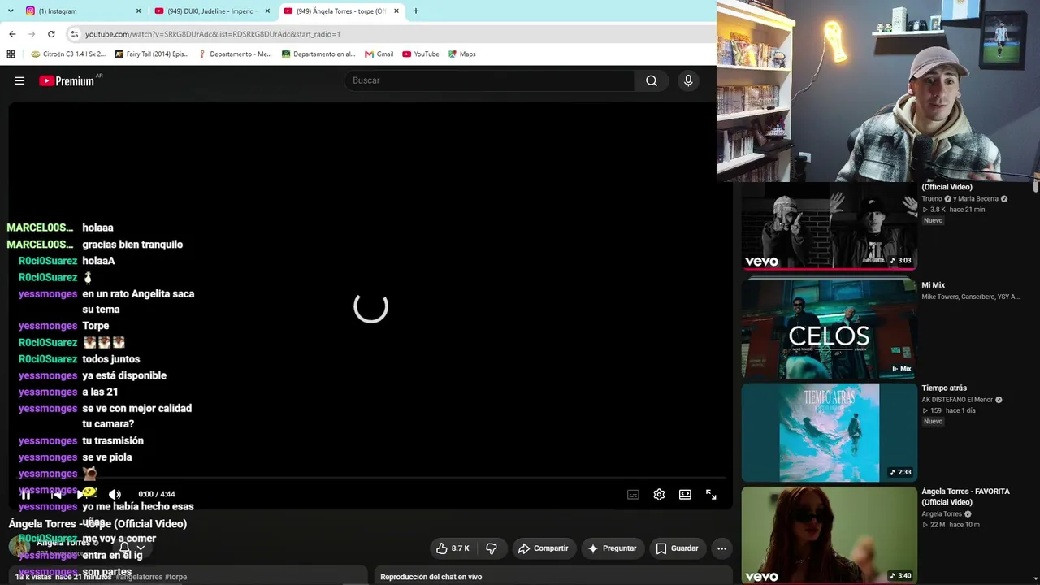Click the Tiempo atrás video title
1040x585 pixels.
tap(944, 388)
